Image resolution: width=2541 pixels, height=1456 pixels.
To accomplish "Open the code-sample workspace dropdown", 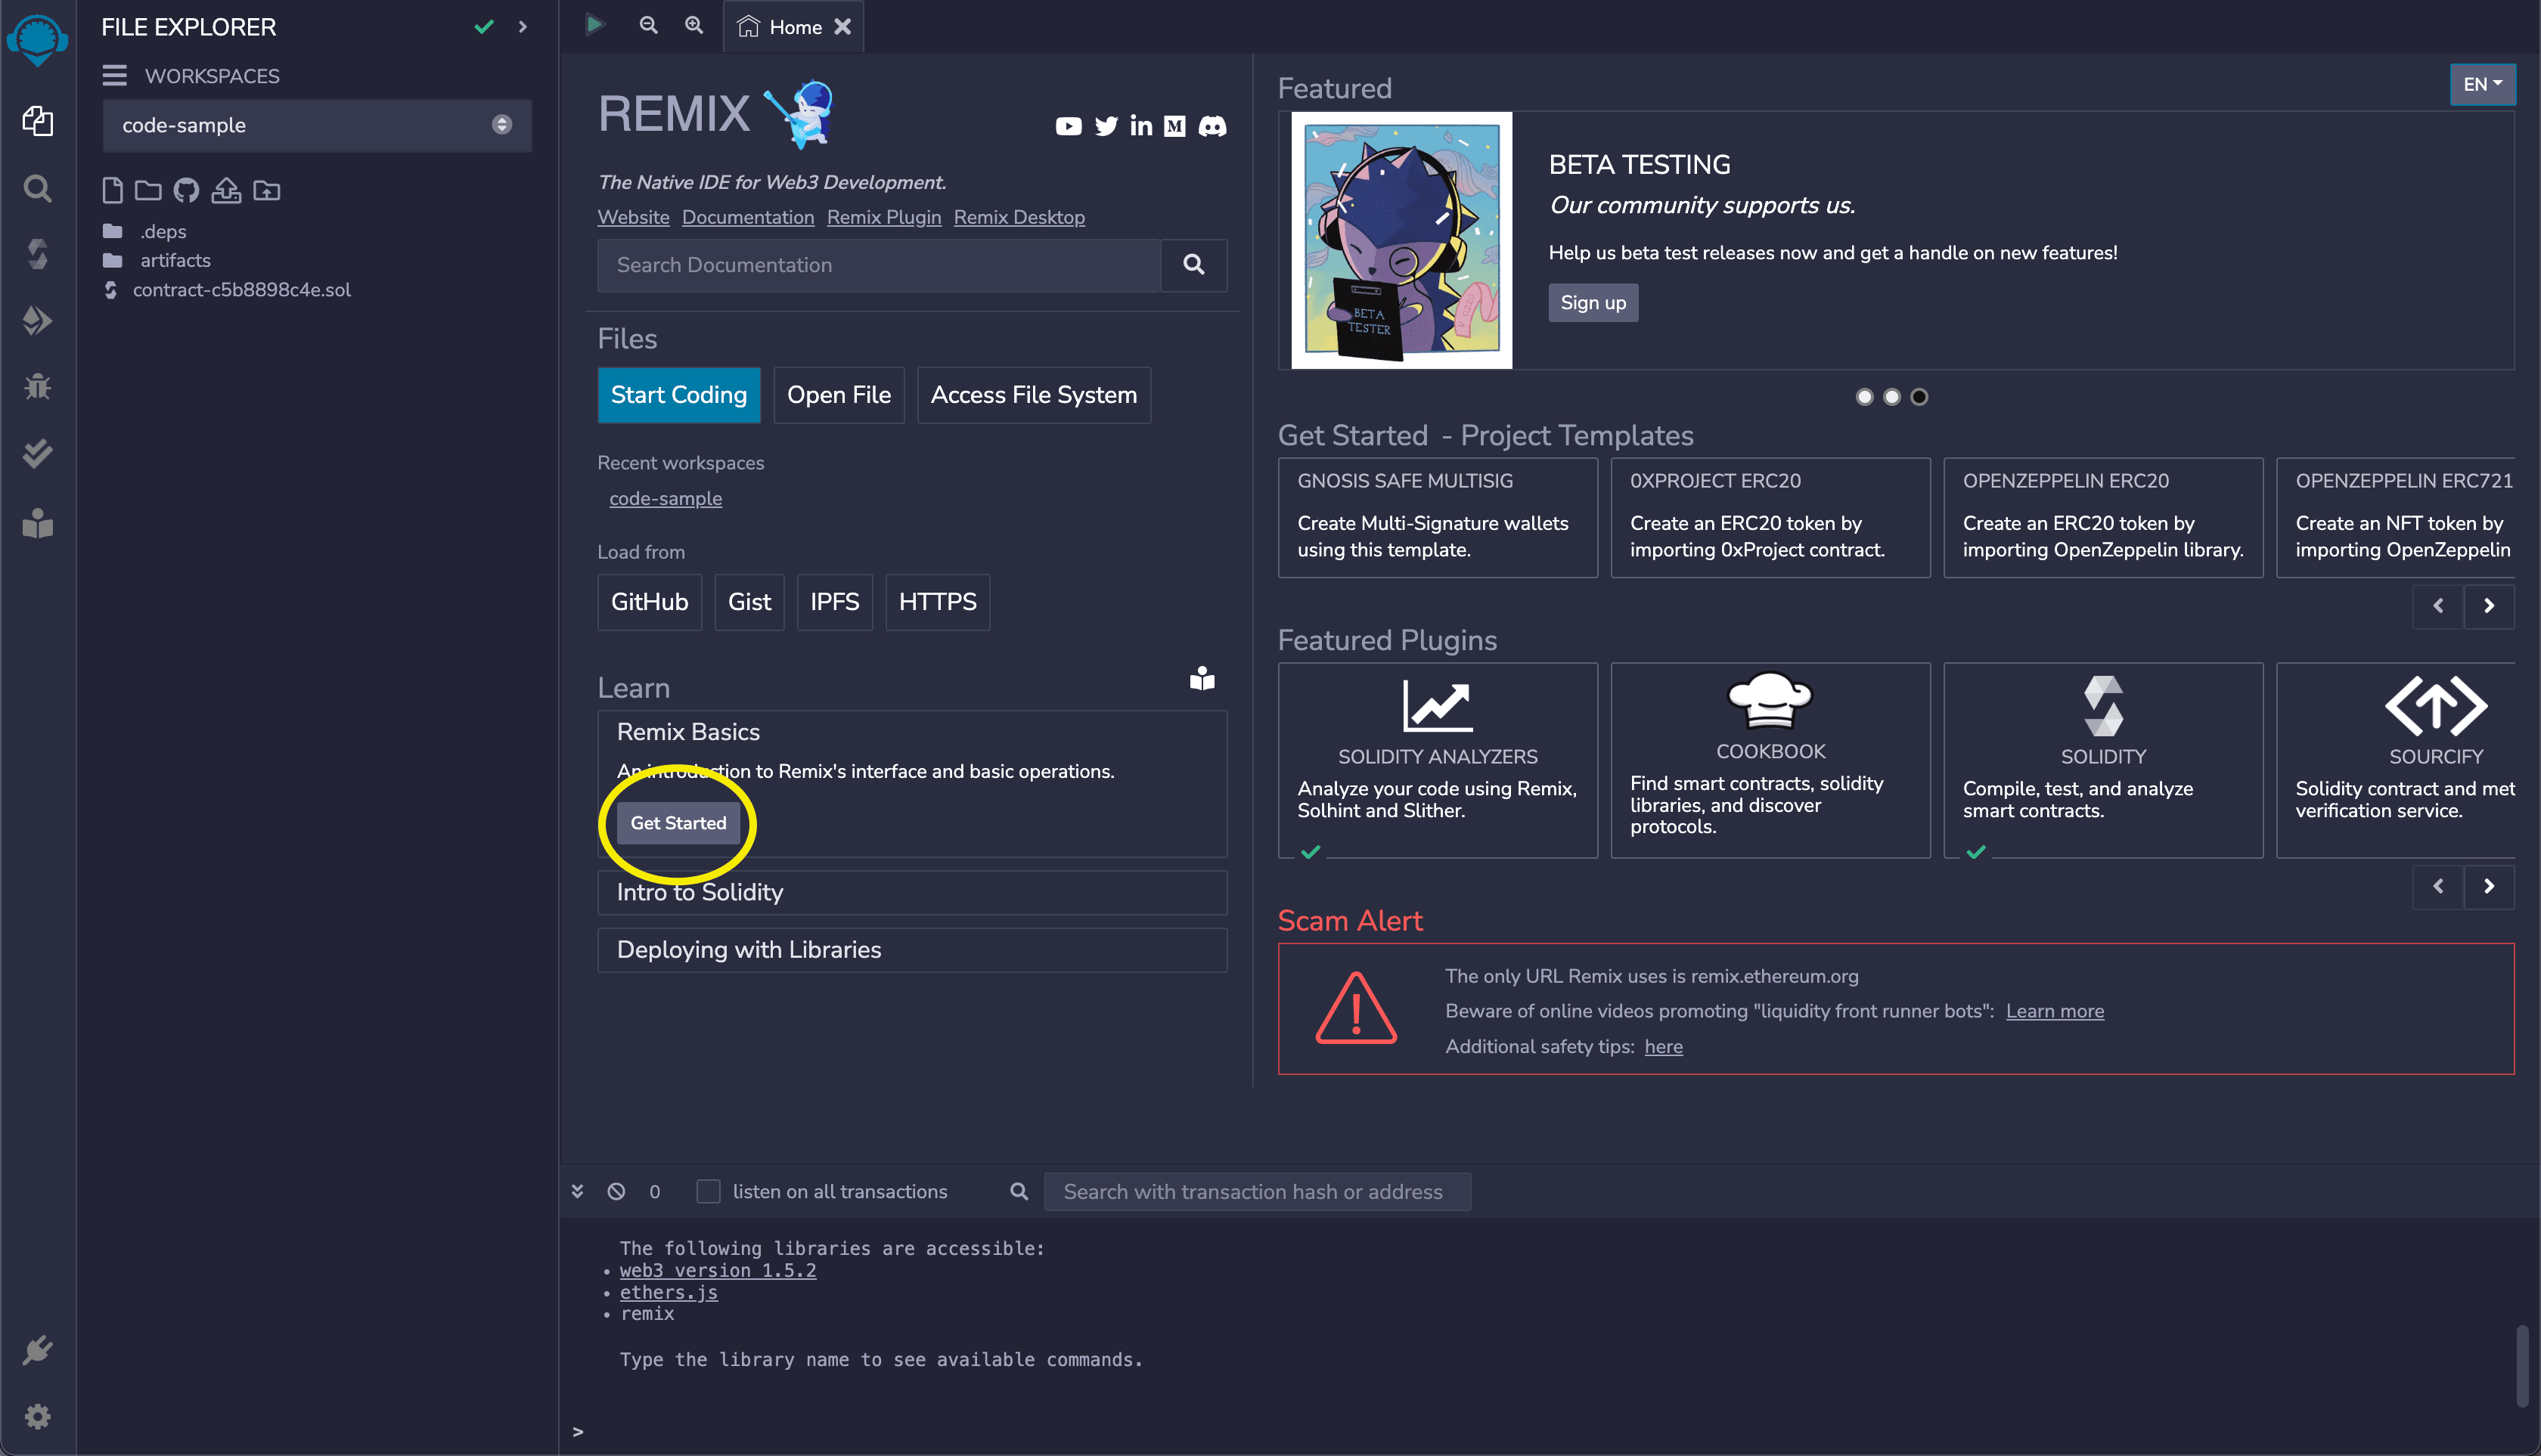I will [x=316, y=125].
